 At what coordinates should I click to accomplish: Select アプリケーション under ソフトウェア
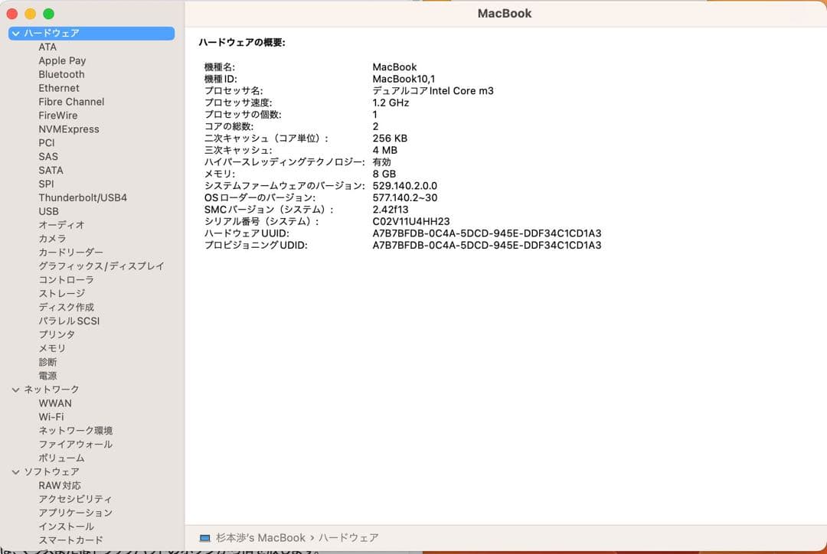[x=75, y=513]
